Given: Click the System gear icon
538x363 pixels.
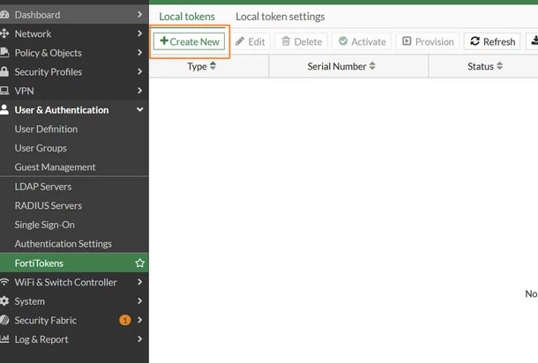Looking at the screenshot, I should pos(4,301).
